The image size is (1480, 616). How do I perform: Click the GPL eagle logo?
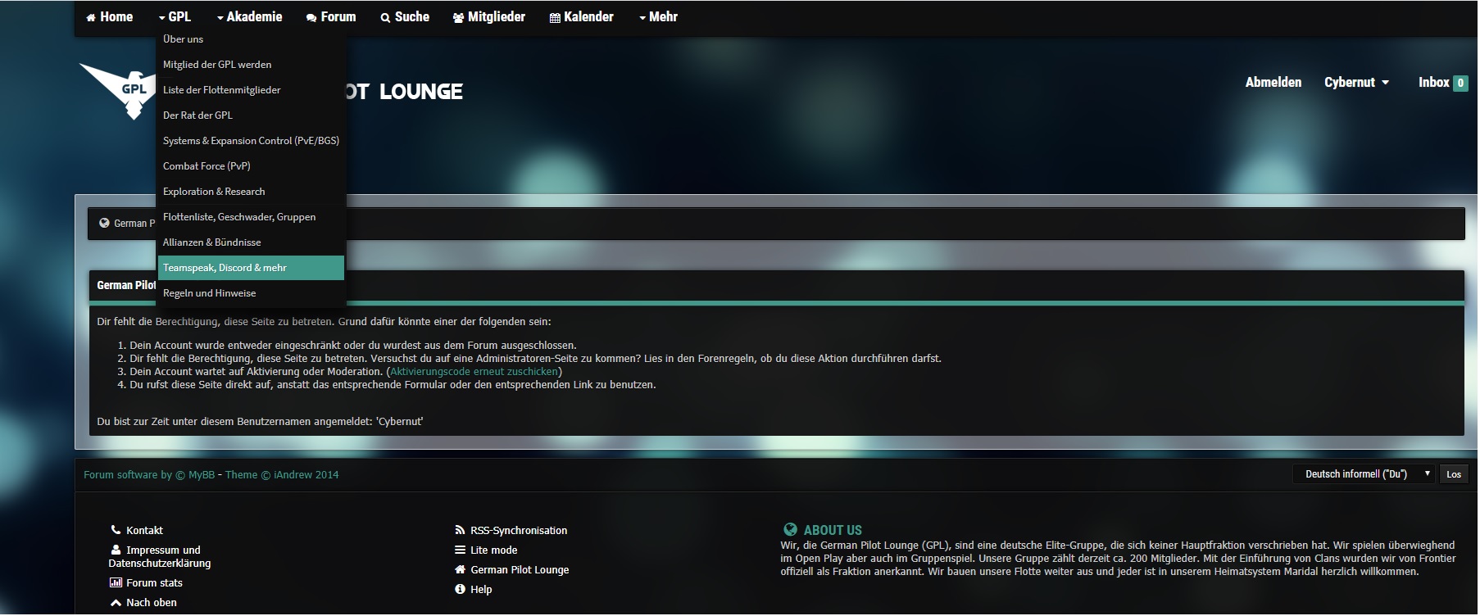119,90
